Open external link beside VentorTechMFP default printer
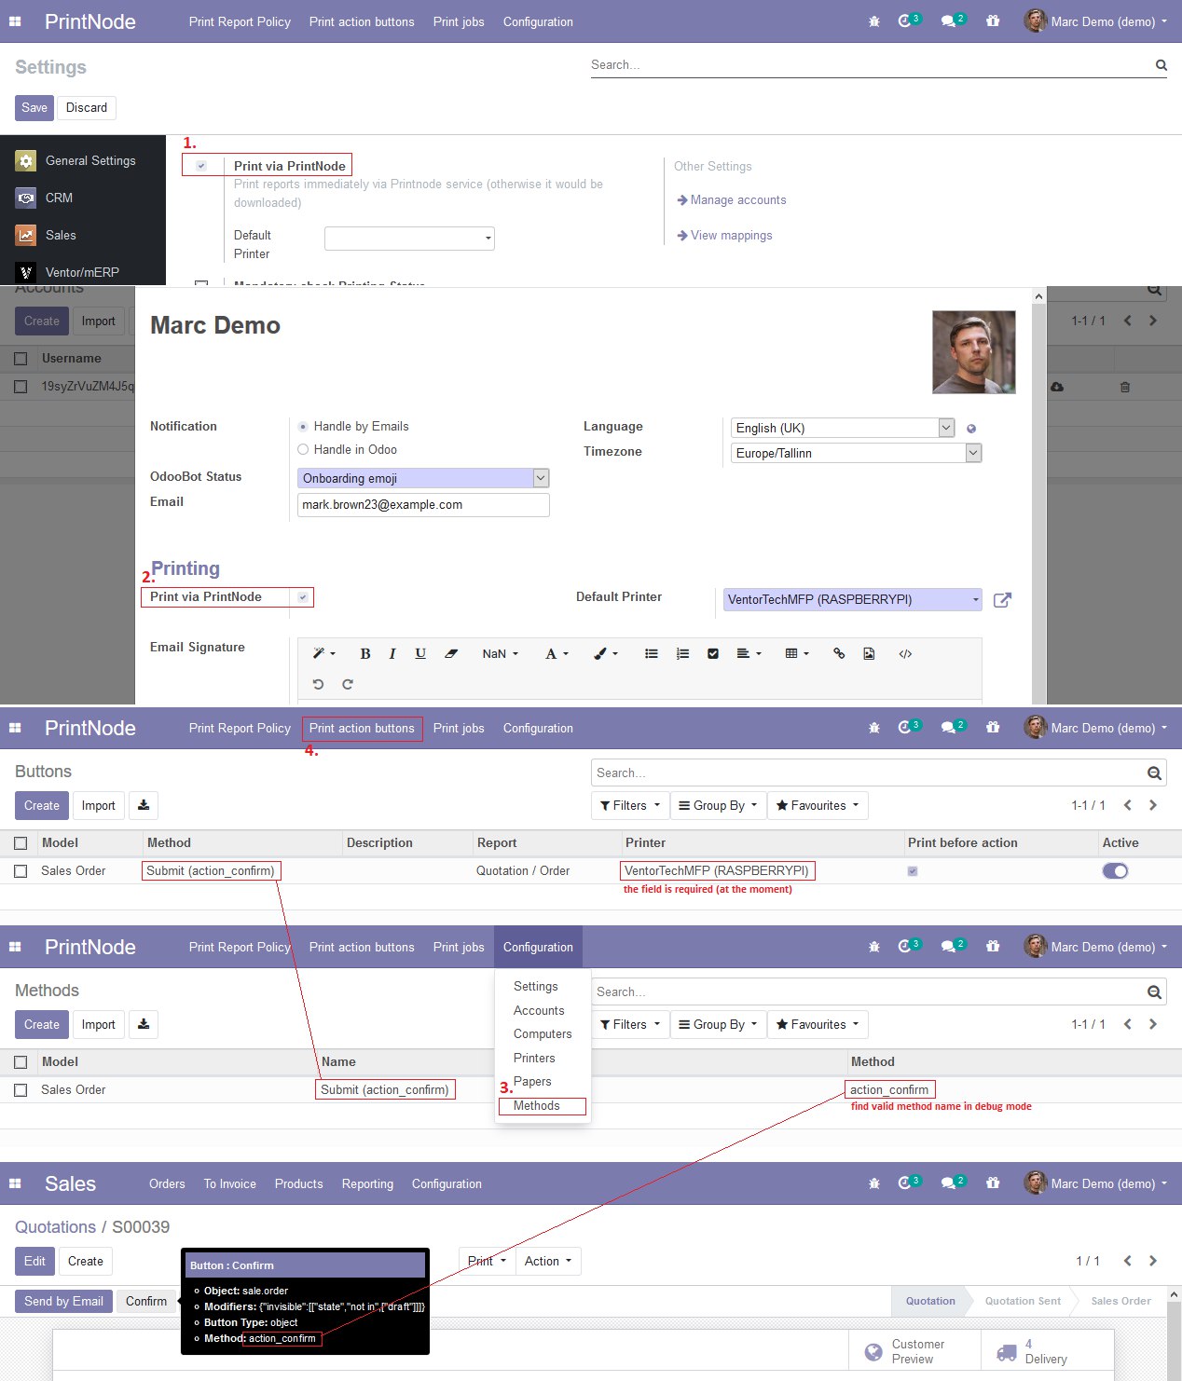1182x1381 pixels. pyautogui.click(x=1002, y=600)
